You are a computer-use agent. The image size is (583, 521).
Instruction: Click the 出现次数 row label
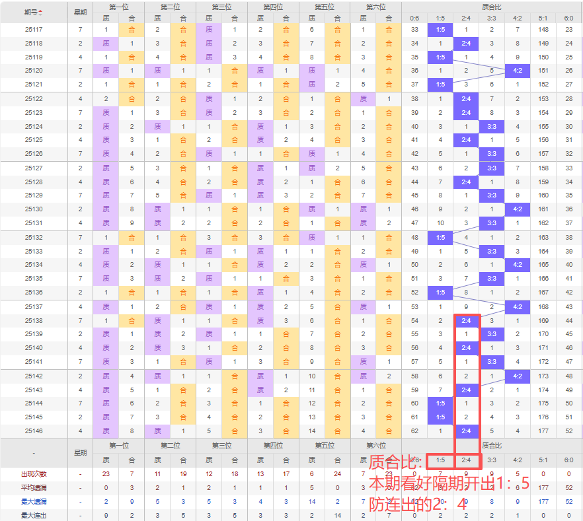(34, 474)
